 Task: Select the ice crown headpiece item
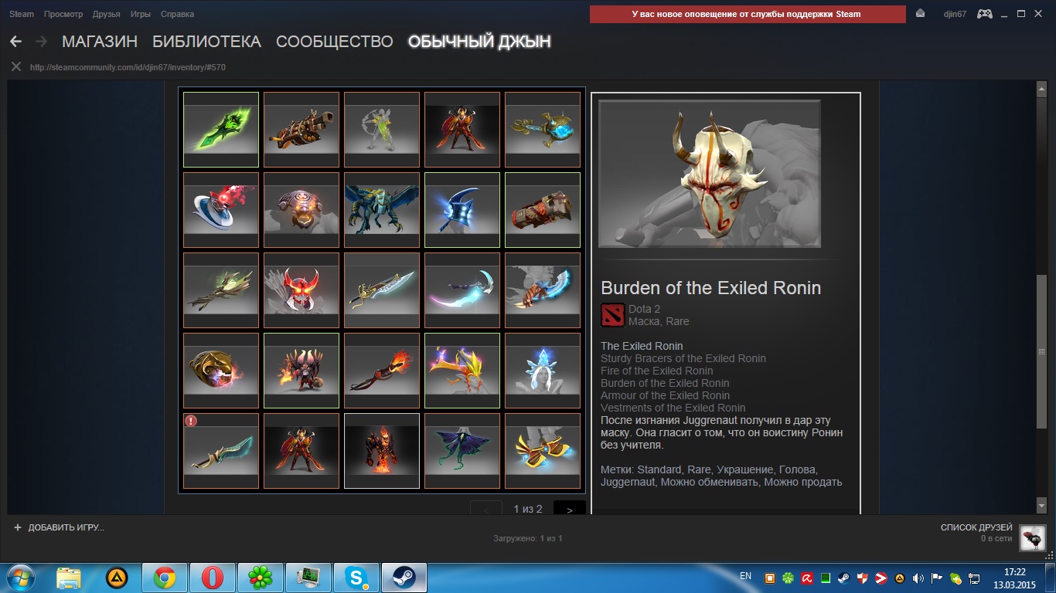[543, 371]
